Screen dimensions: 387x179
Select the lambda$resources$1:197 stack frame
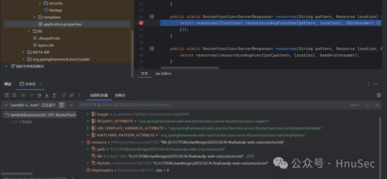(39, 115)
